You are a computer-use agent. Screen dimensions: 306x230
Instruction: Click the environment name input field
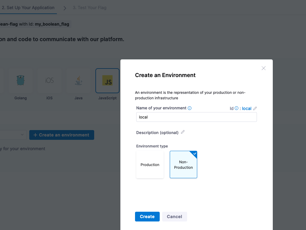(x=196, y=117)
